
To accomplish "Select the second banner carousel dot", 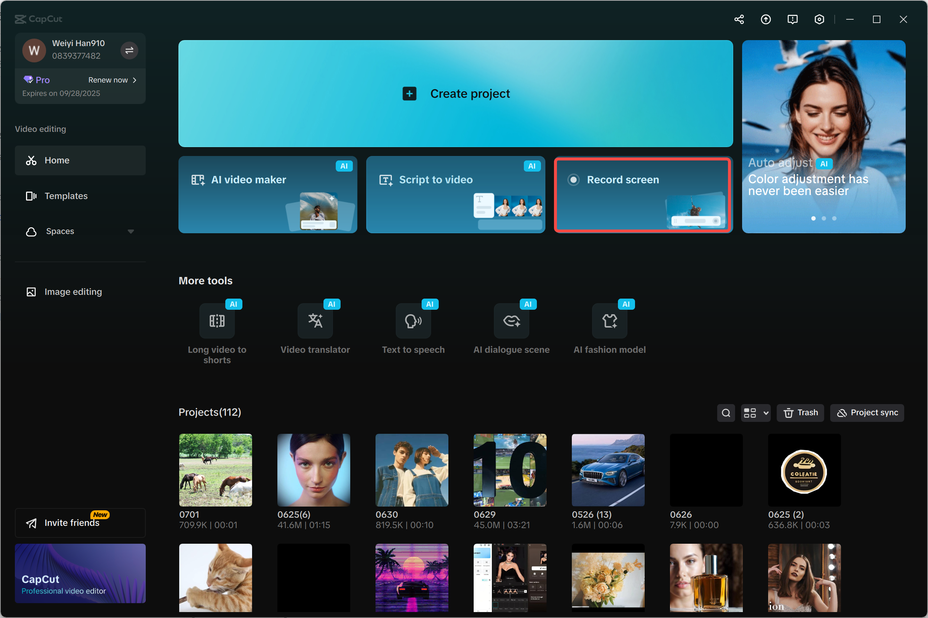I will pyautogui.click(x=824, y=218).
